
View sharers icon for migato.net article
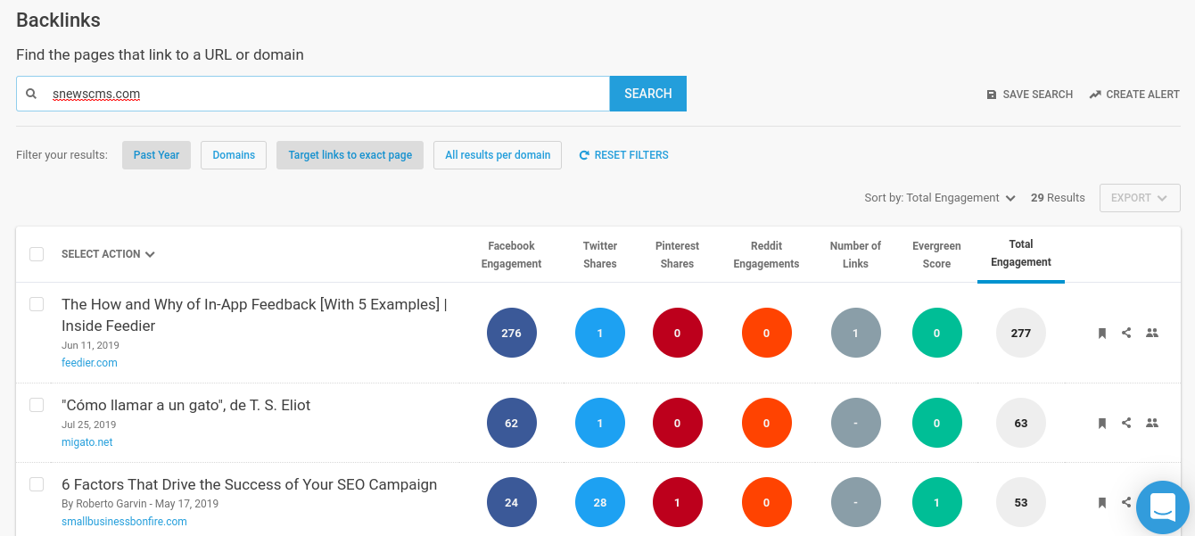[x=1152, y=423]
